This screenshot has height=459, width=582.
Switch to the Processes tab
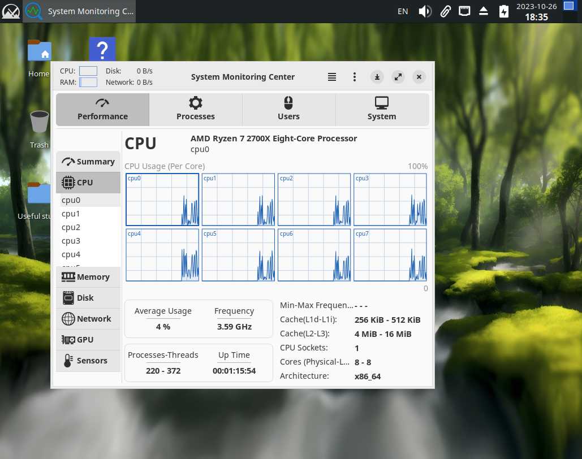196,109
